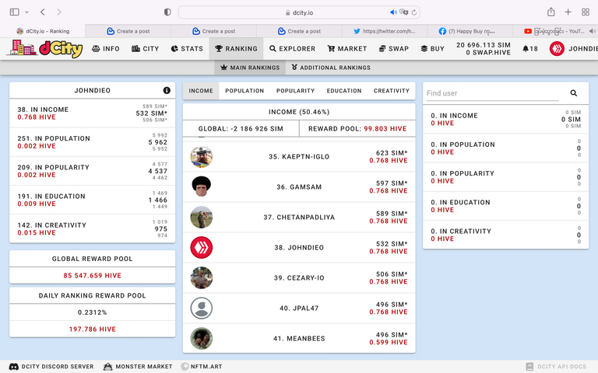
Task: Open the MARKET page
Action: pos(347,49)
